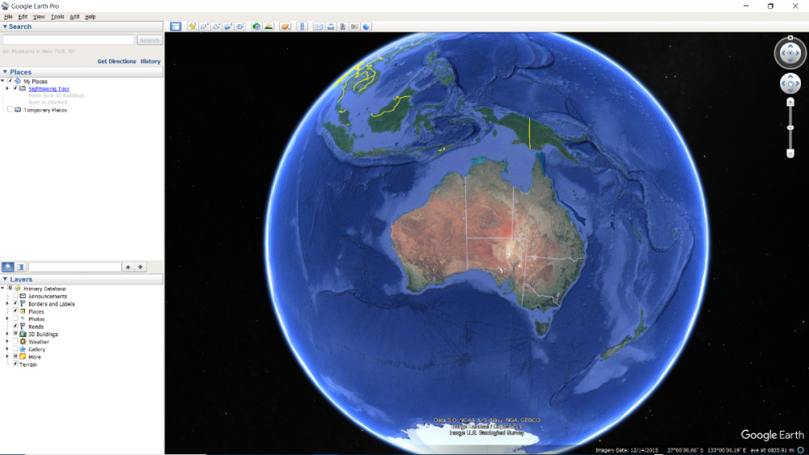Click the Places filter input field

click(x=74, y=267)
